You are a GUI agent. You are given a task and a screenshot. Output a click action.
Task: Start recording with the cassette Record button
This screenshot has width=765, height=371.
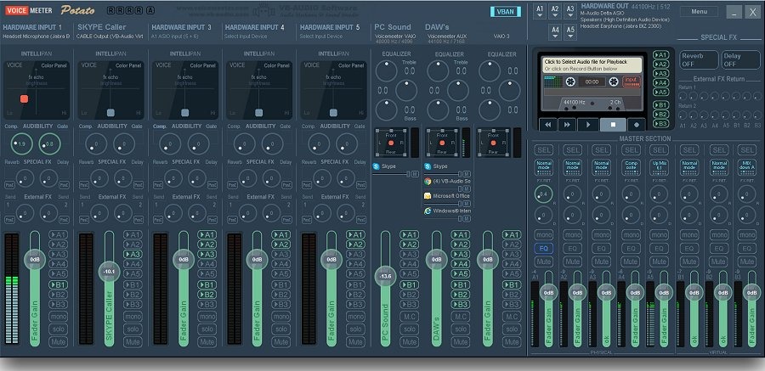coord(637,124)
